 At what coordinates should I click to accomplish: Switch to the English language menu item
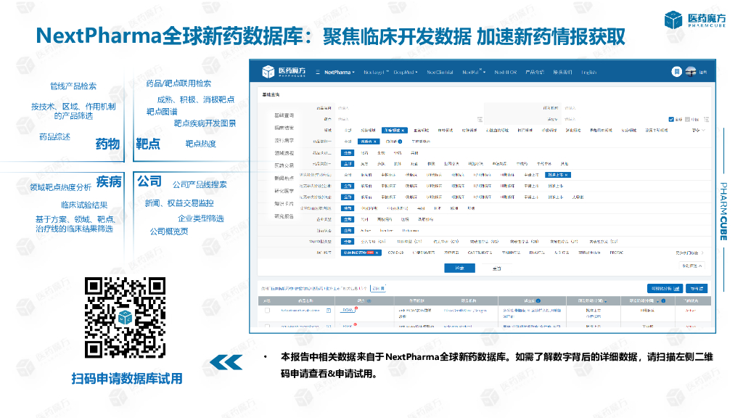pos(588,72)
